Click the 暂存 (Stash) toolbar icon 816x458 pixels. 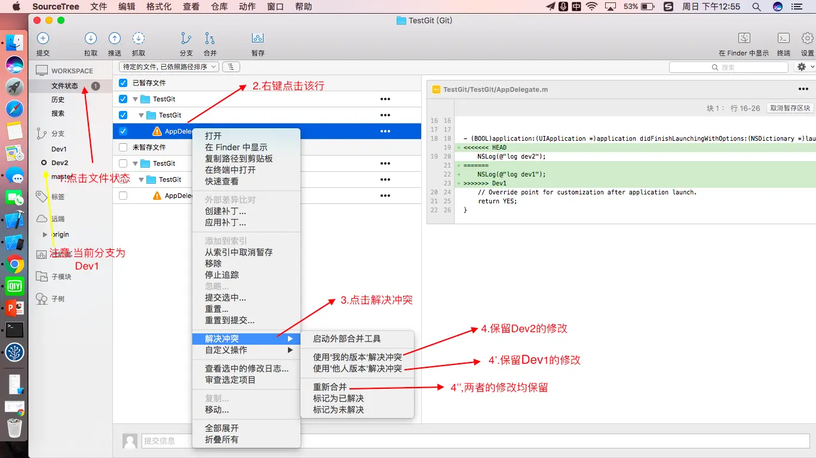click(258, 38)
